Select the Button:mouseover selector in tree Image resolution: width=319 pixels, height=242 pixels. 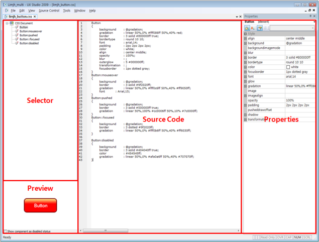[x=27, y=31]
